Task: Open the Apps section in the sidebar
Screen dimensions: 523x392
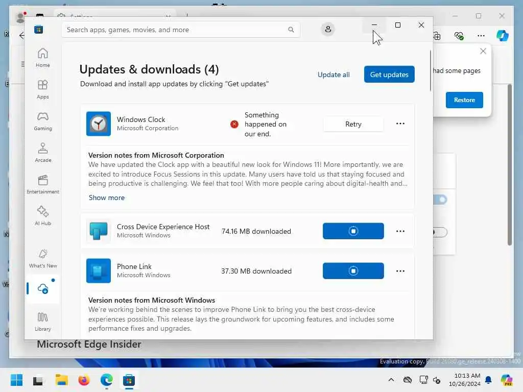Action: [43, 89]
